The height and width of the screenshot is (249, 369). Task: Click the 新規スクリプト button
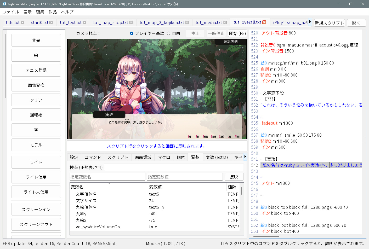tap(329, 23)
